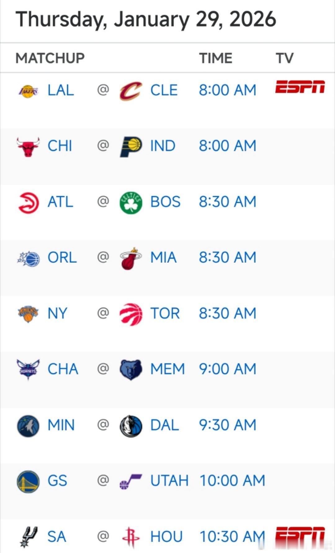Open the Memphis Grizzlies bear logo
This screenshot has width=335, height=553.
click(131, 370)
